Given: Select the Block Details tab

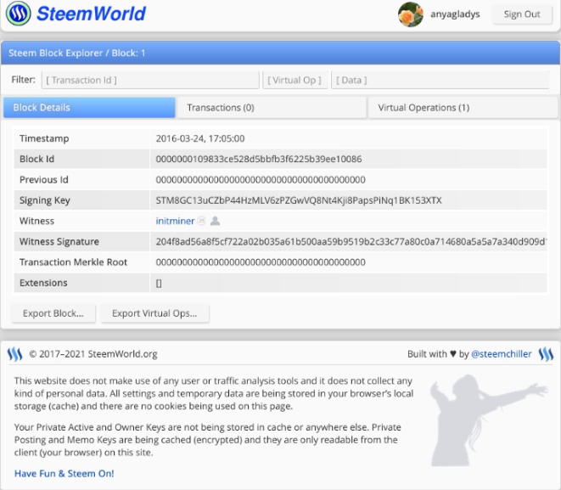Looking at the screenshot, I should click(89, 107).
